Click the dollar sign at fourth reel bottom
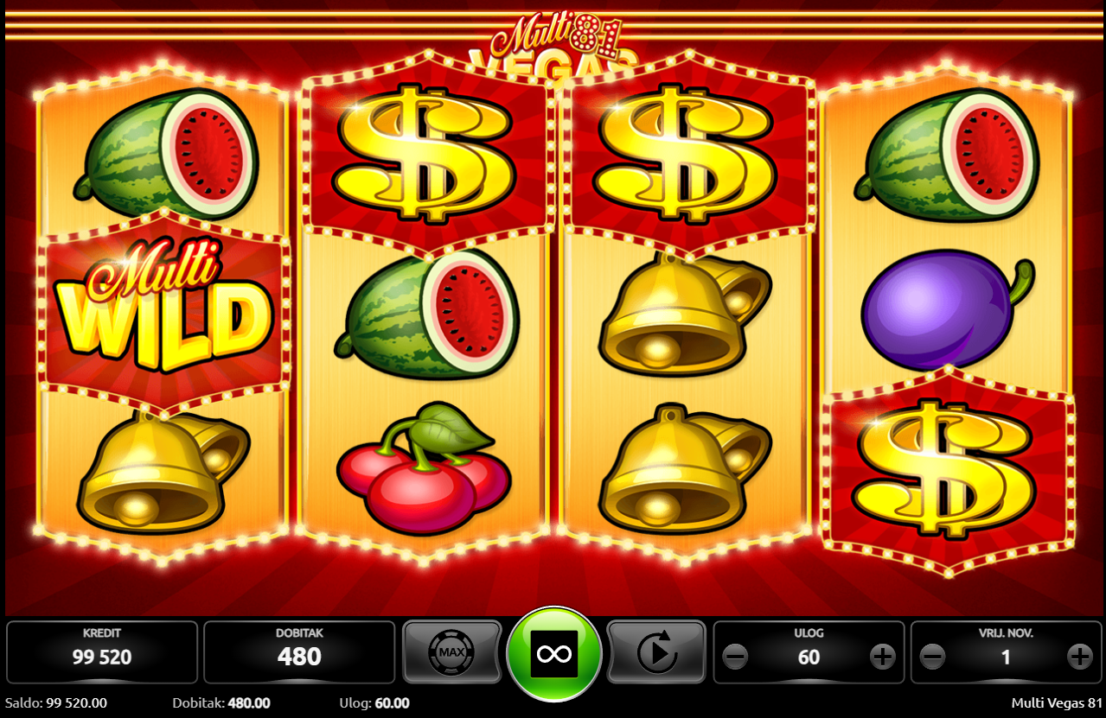This screenshot has width=1106, height=718. (x=946, y=469)
